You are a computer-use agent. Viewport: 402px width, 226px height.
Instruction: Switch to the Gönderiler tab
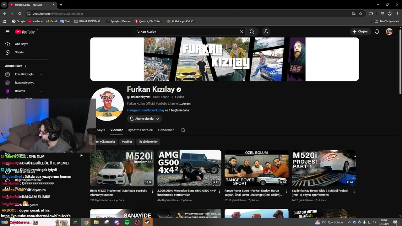pyautogui.click(x=166, y=130)
